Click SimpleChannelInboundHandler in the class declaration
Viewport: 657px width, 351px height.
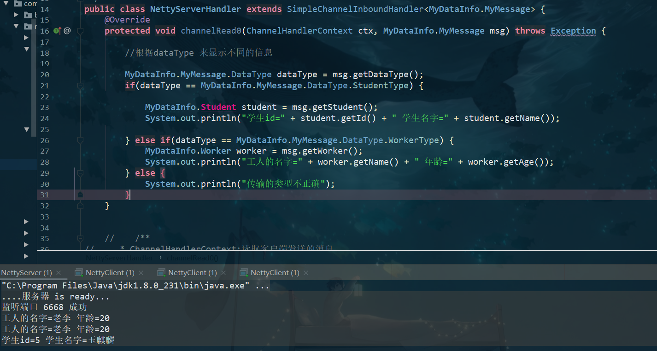click(x=355, y=9)
